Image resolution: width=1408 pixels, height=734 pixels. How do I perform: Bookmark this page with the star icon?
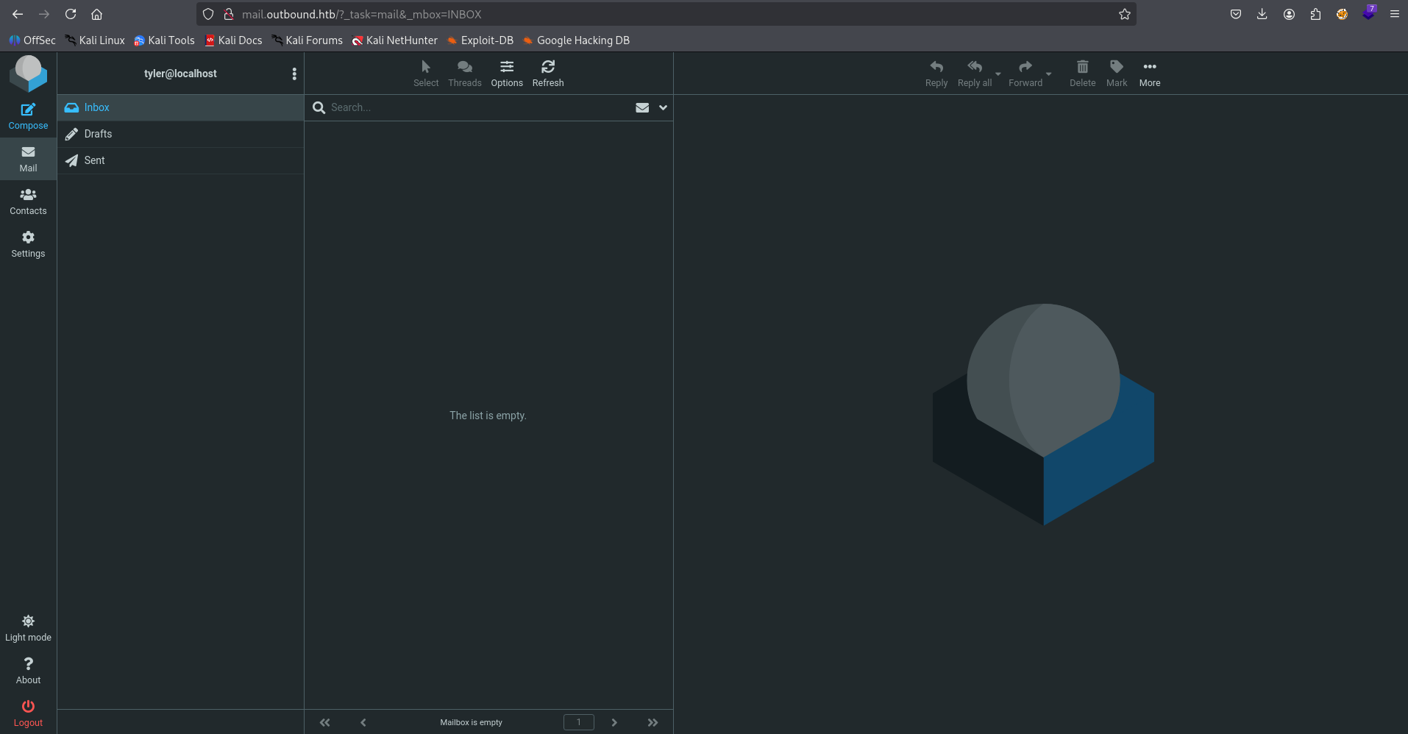pyautogui.click(x=1124, y=14)
